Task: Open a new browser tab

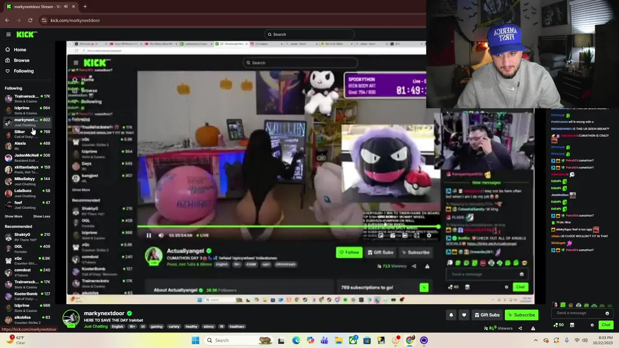Action: click(x=85, y=7)
